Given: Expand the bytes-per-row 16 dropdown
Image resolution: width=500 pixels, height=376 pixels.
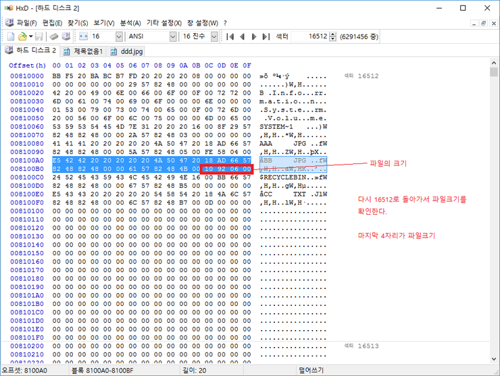Looking at the screenshot, I should (x=120, y=36).
